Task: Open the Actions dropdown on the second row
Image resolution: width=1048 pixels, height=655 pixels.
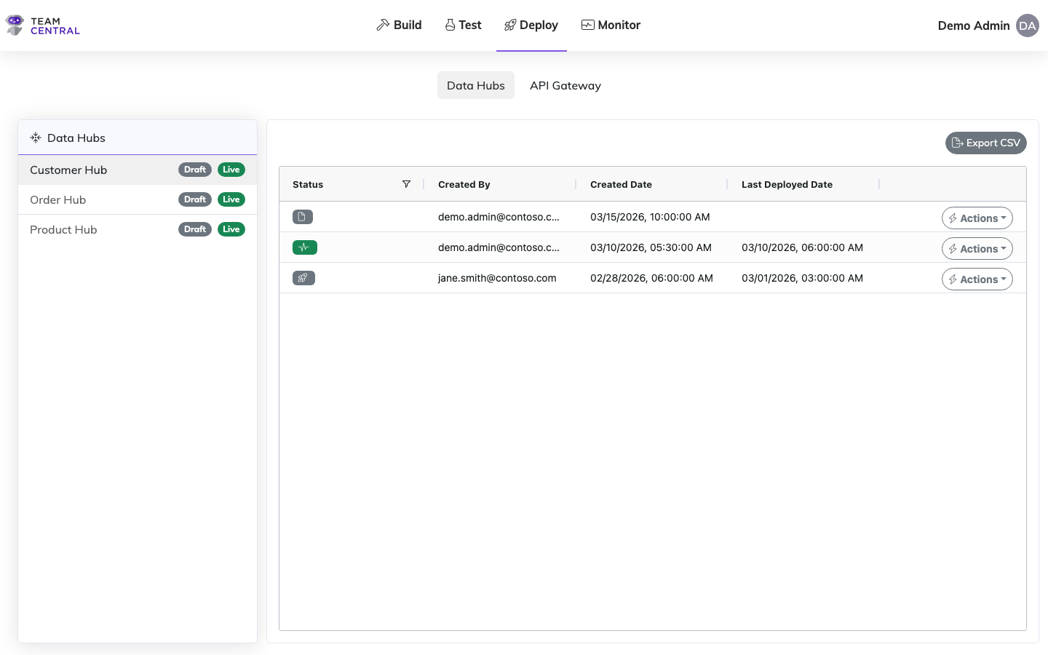Action: tap(977, 248)
